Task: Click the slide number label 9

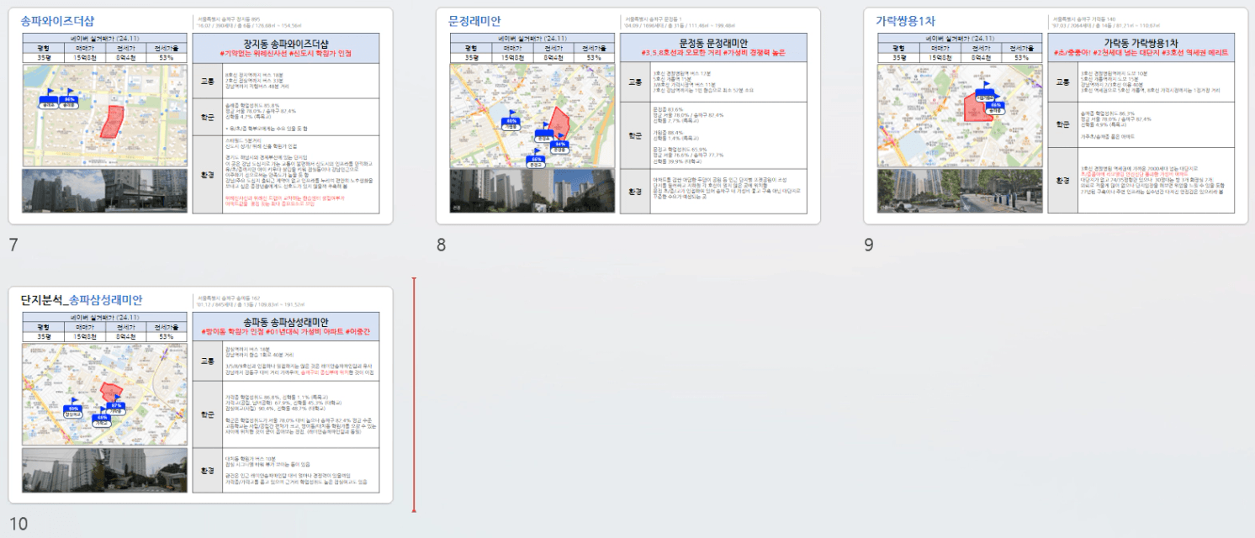Action: coord(869,245)
